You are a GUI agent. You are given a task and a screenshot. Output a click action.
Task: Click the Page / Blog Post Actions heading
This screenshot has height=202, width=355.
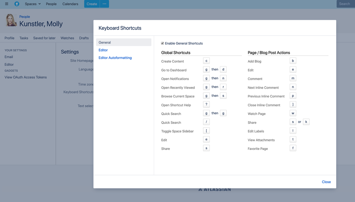coord(269,52)
